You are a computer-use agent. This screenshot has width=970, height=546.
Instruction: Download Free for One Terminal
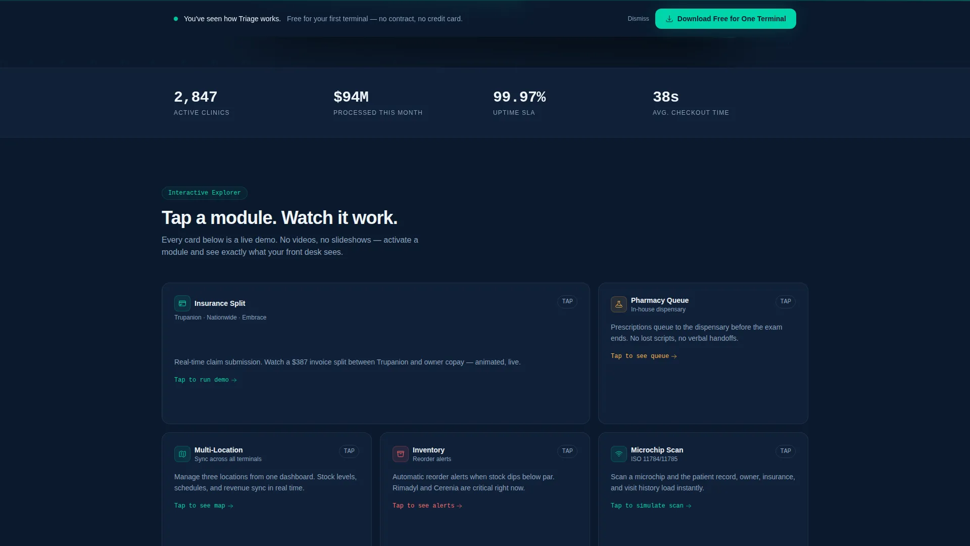click(725, 19)
